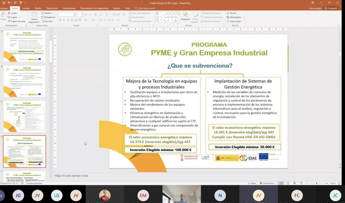Click Restablecer to reset the slide layout
Image resolution: width=345 pixels, height=203 pixels.
pos(48,17)
